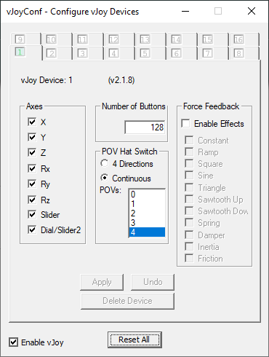Select device tab 15

pyautogui.click(x=213, y=39)
